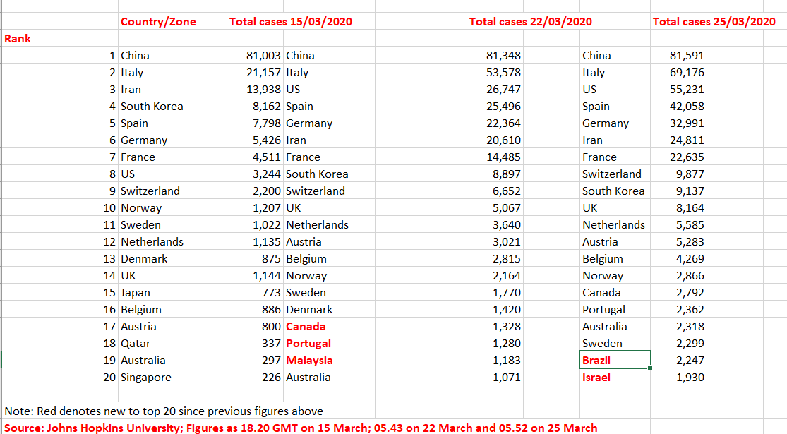The height and width of the screenshot is (434, 787).
Task: Select the cell with 1,022
Action: coord(255,225)
